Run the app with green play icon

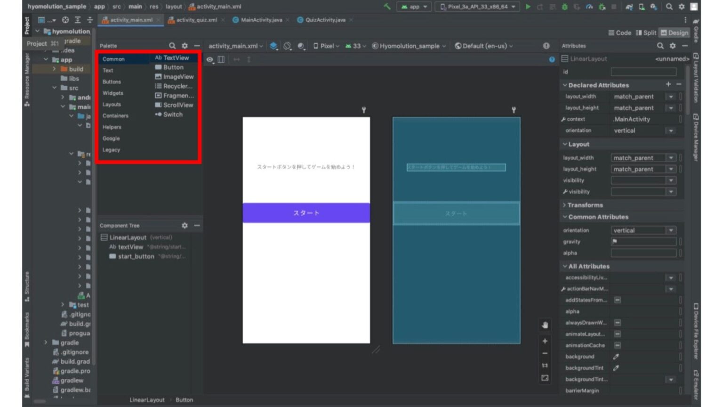(528, 7)
